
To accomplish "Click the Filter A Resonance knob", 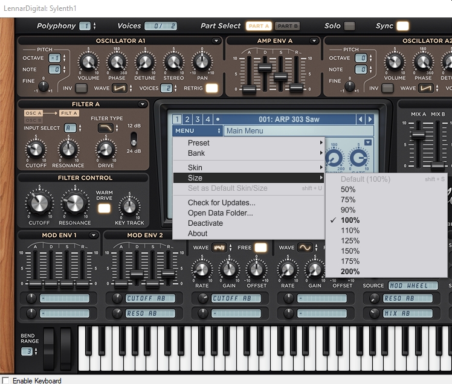I will click(x=68, y=150).
